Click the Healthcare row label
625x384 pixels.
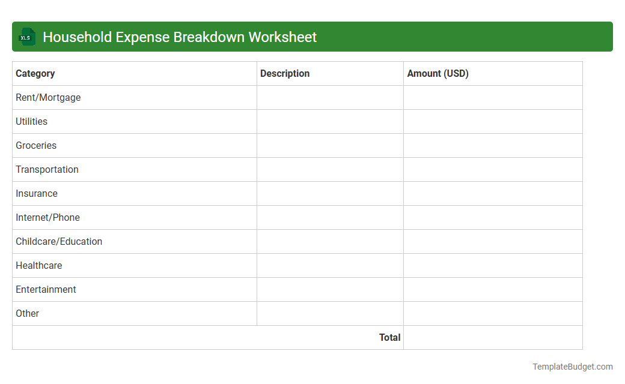click(39, 265)
